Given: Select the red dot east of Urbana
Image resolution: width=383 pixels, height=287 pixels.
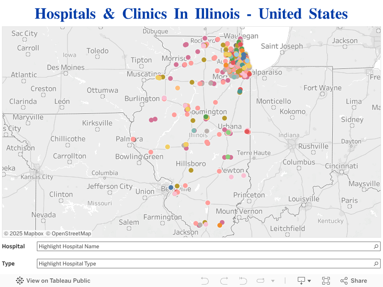Looking at the screenshot, I should [247, 132].
